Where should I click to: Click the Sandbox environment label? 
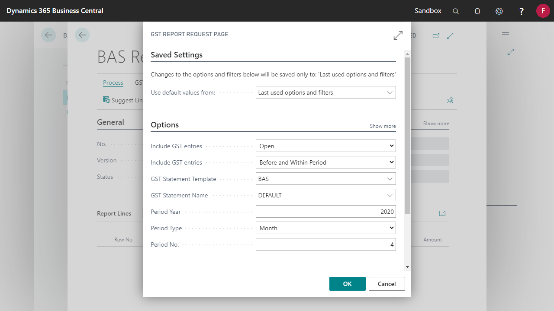coord(428,11)
